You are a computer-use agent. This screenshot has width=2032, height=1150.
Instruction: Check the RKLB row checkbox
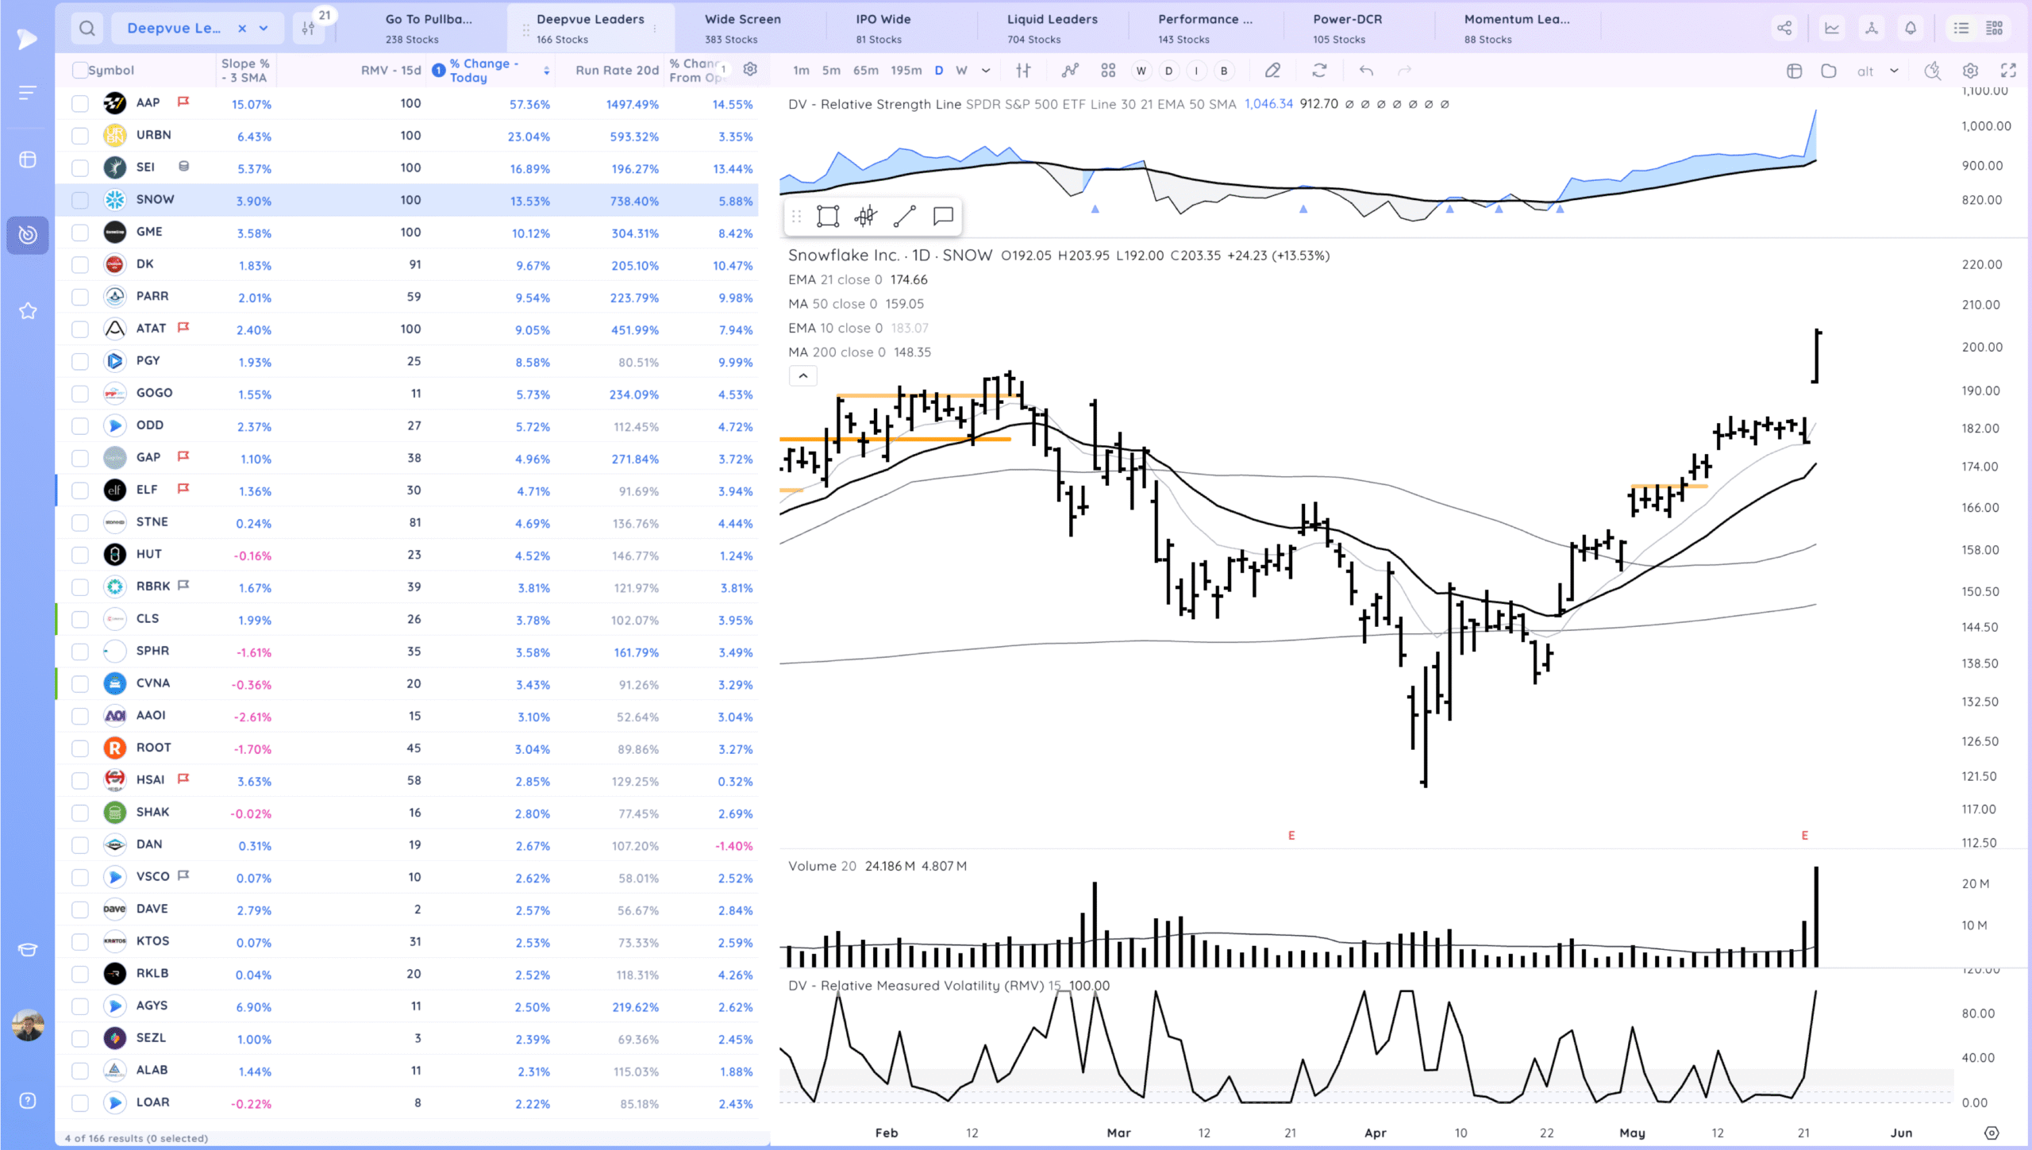79,975
